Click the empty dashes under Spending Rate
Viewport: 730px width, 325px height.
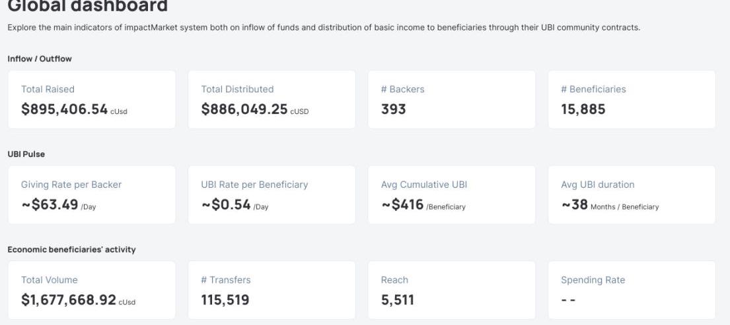(x=568, y=300)
